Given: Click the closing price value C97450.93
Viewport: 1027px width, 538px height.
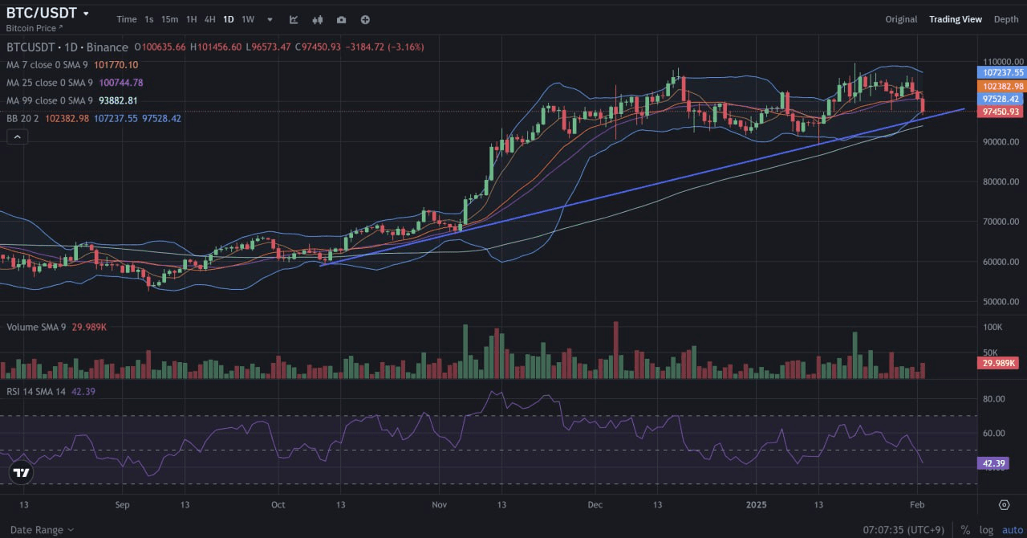Looking at the screenshot, I should (319, 47).
